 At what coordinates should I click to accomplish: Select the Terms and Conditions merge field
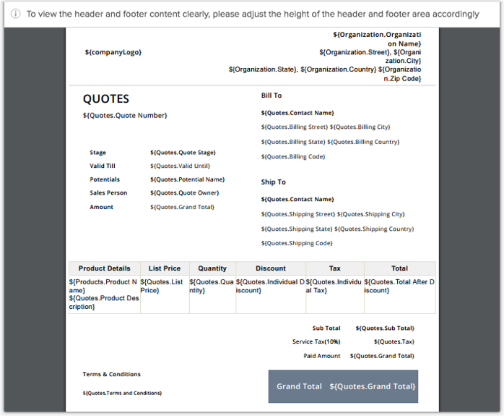coord(122,393)
